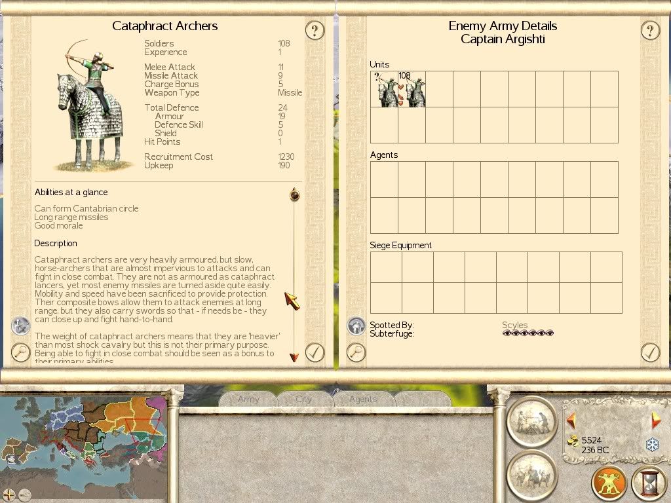The width and height of the screenshot is (671, 503).
Task: Open the construction button showing two builders
Action: point(532,421)
